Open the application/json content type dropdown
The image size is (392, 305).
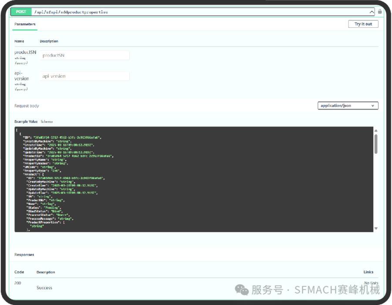tap(348, 106)
